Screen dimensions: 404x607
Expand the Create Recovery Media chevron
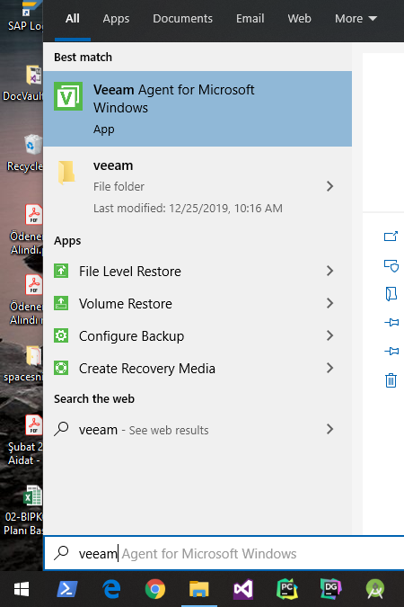coord(329,368)
